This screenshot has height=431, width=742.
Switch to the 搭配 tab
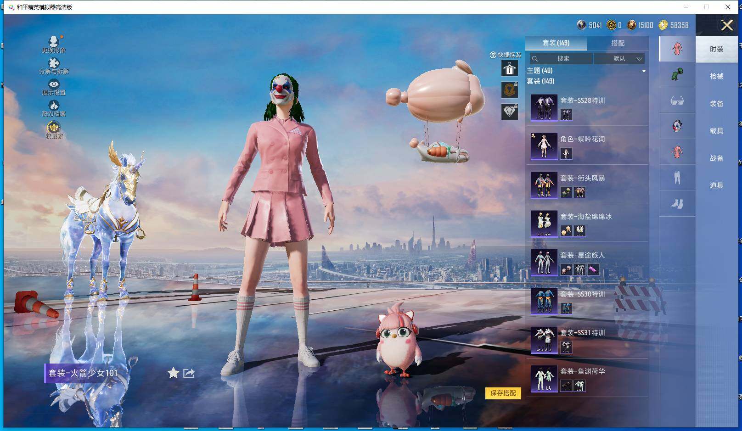(618, 43)
